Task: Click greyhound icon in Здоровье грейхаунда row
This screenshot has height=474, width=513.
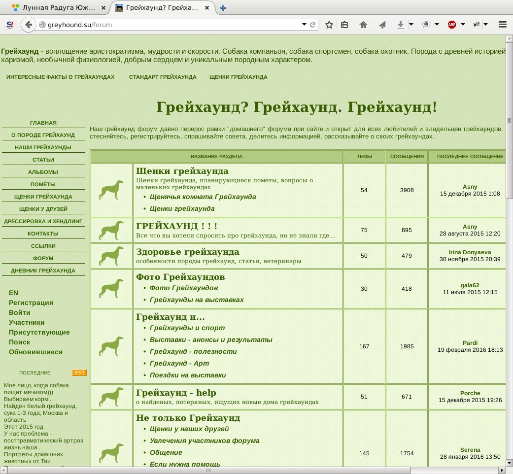Action: click(x=111, y=256)
